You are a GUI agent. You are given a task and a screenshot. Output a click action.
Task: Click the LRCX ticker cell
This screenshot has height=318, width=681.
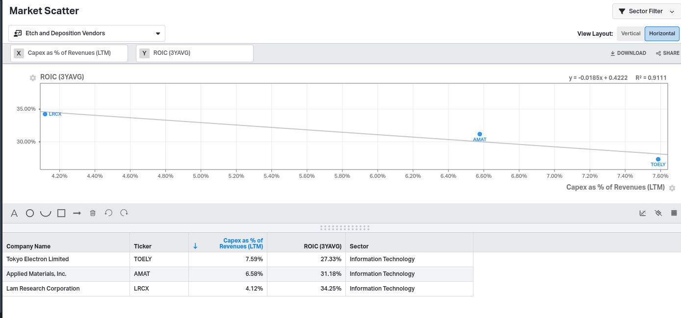[x=159, y=289]
